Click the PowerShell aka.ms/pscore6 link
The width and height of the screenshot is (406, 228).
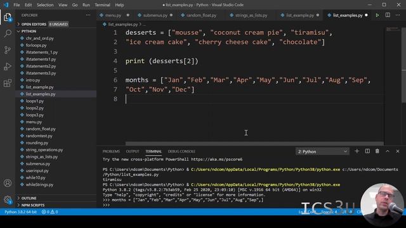click(x=217, y=160)
